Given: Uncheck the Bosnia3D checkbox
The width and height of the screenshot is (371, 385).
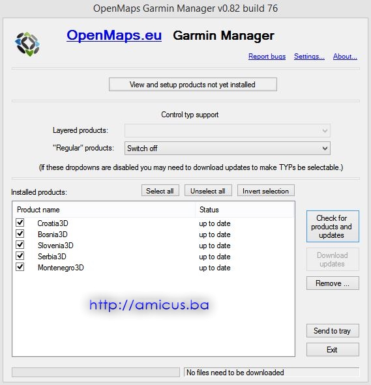Looking at the screenshot, I should tap(20, 233).
